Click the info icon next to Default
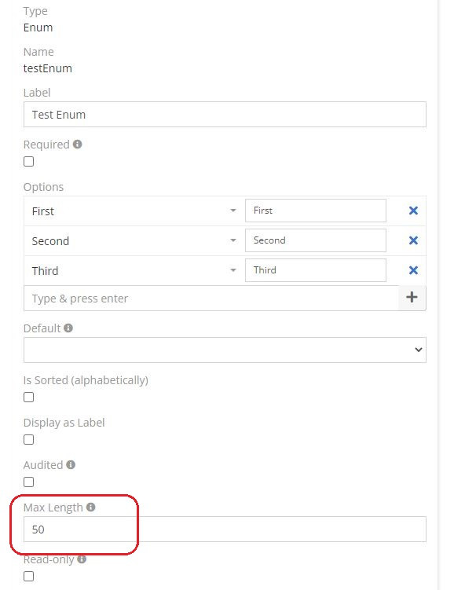 coord(68,328)
